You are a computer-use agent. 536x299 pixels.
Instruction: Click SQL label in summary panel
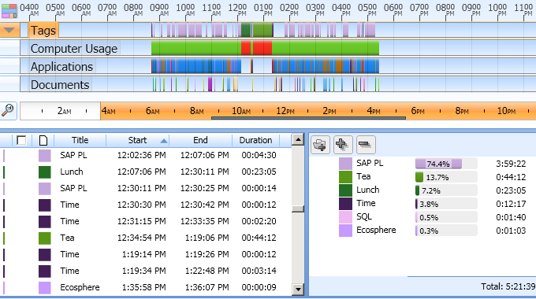pyautogui.click(x=364, y=216)
